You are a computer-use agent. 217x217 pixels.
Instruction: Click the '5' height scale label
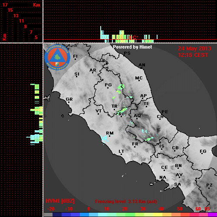coord(36,37)
